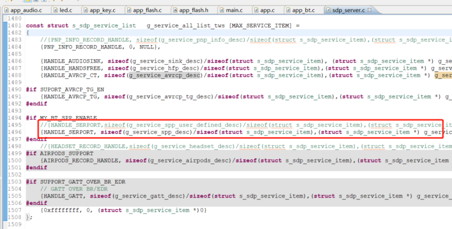Screen dimensions: 452x229
Task: Click the file icon on app_audio.c tab
Action: pyautogui.click(x=7, y=10)
